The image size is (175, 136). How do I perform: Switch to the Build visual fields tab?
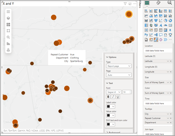(x=147, y=3)
